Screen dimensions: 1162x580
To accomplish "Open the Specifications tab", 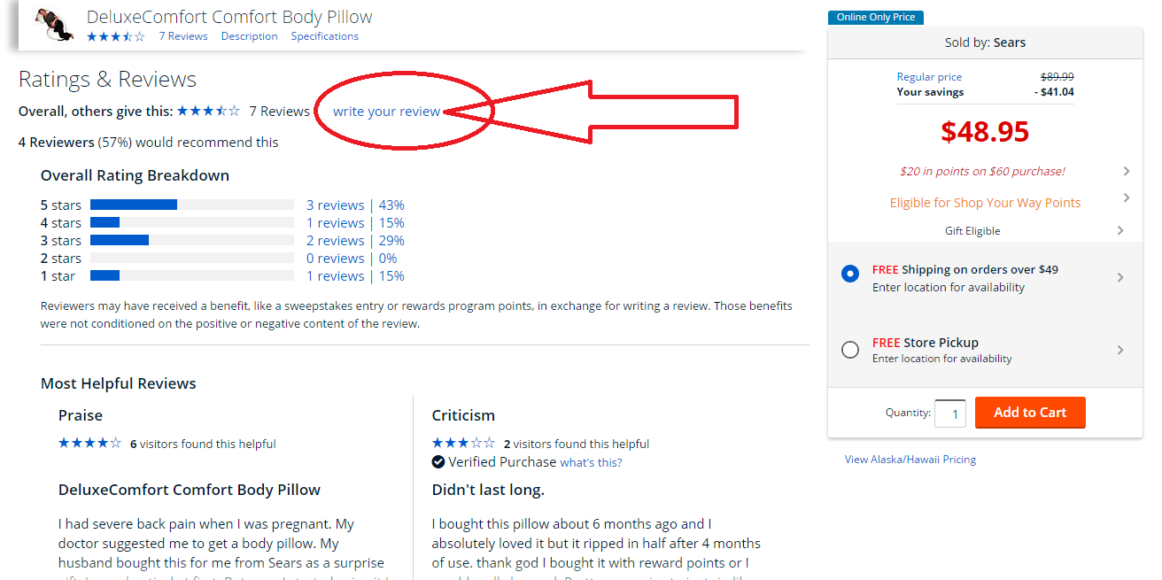I will (x=324, y=36).
